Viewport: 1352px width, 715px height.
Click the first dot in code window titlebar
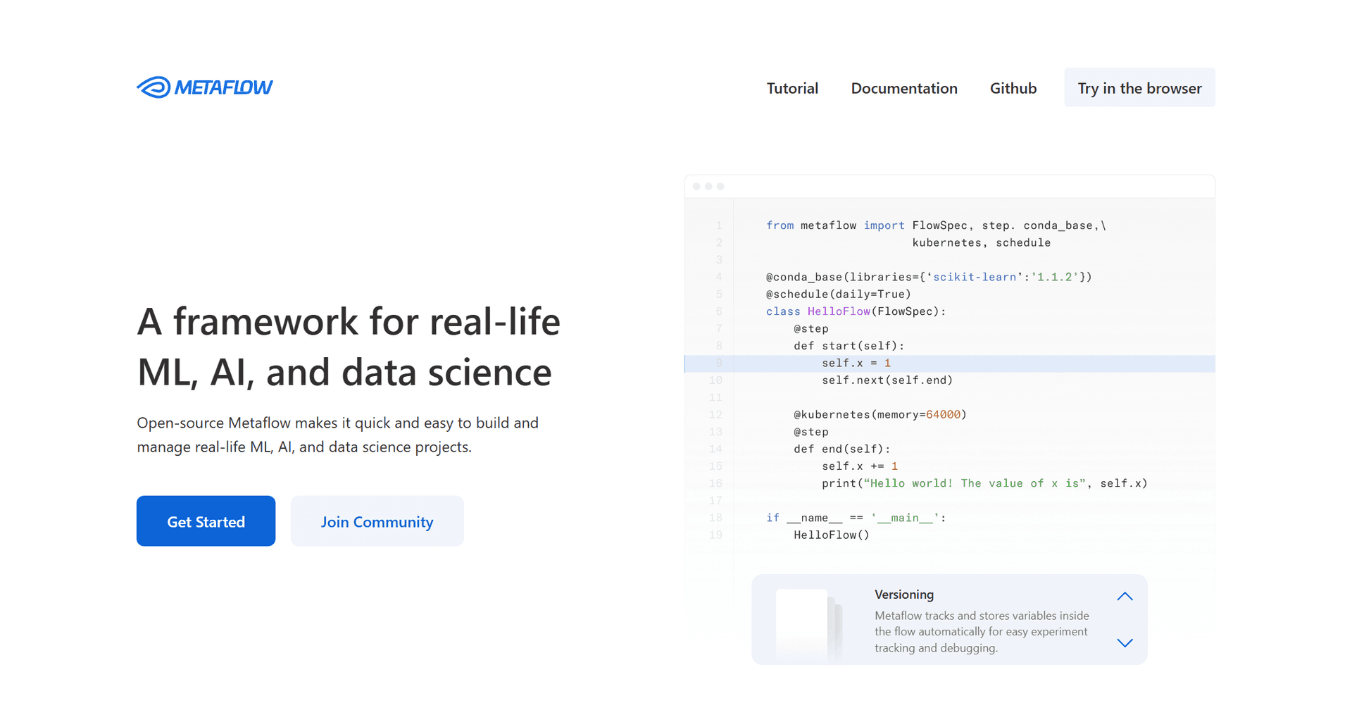696,187
